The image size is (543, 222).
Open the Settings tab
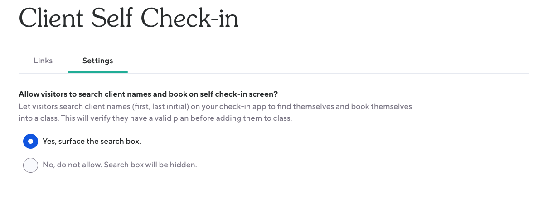pos(97,61)
